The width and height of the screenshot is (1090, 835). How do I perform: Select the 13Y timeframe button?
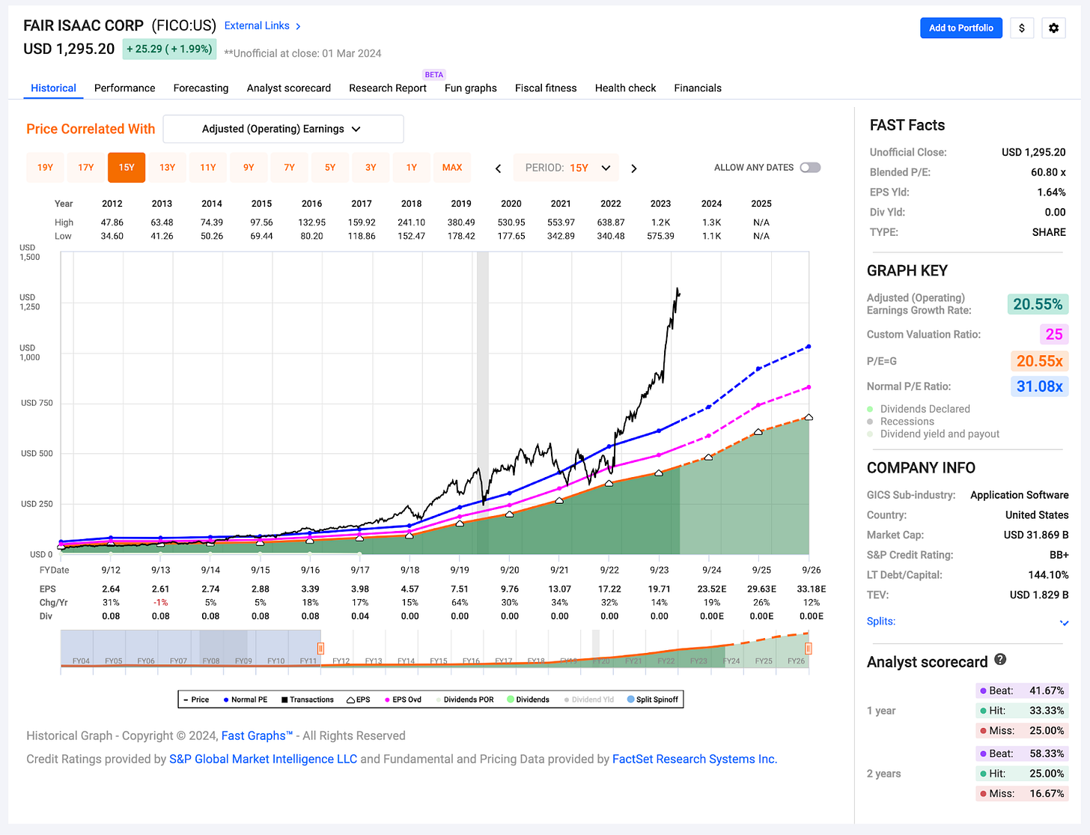pos(167,168)
